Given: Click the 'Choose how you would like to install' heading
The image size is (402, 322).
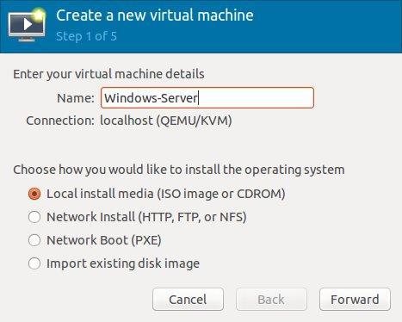Looking at the screenshot, I should pos(179,170).
